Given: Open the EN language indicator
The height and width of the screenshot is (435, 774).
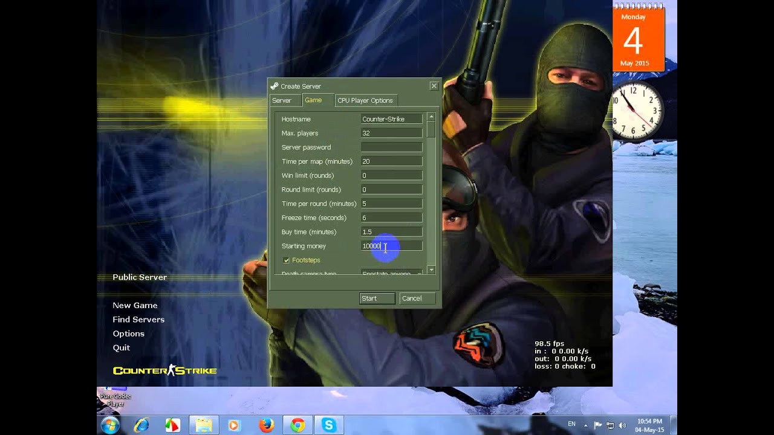Looking at the screenshot, I should 571,424.
